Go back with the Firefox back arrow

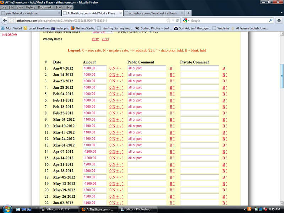(x=5, y=21)
